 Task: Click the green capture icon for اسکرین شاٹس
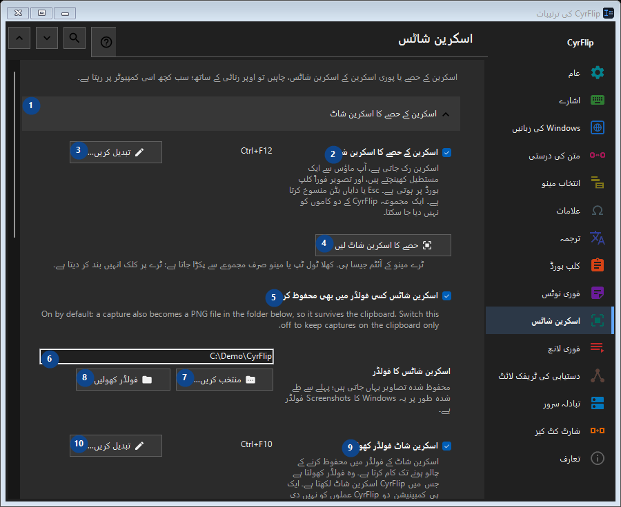coord(598,320)
